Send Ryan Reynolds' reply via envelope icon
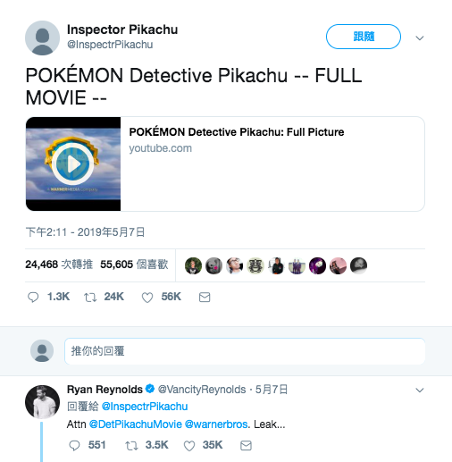The height and width of the screenshot is (462, 452). (x=246, y=445)
